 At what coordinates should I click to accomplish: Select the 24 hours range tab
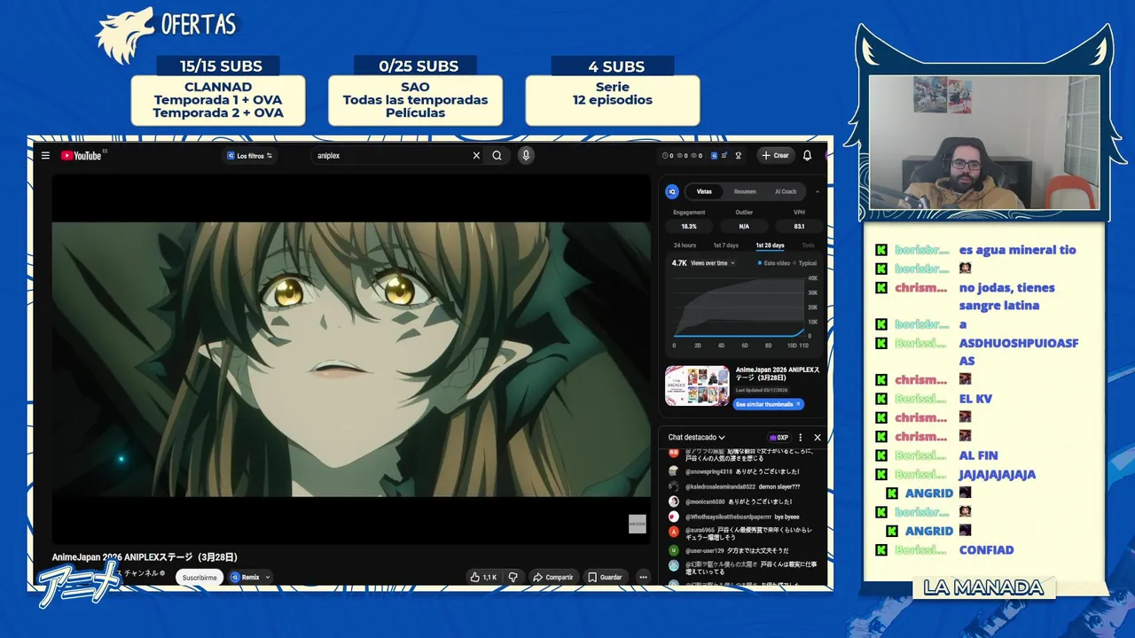[685, 245]
